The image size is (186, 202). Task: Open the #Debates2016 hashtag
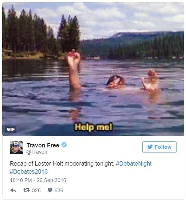[29, 171]
